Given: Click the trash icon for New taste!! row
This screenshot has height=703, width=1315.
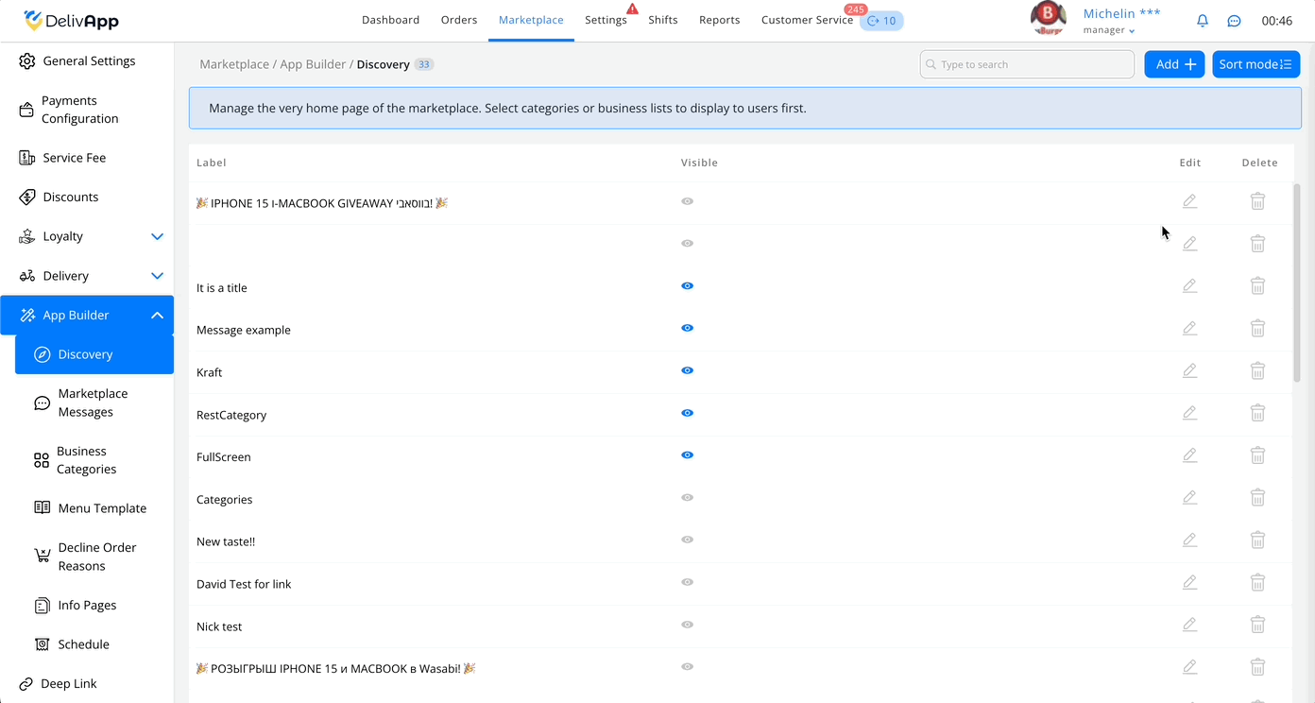Looking at the screenshot, I should 1257,540.
